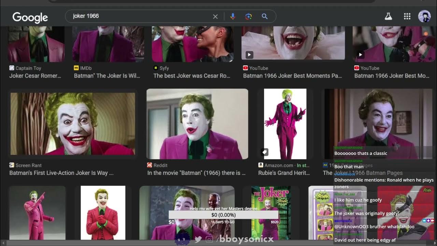Viewport: 437px width, 246px height.
Task: Open 'Joker Cesar Romer...' result title
Action: [35, 76]
